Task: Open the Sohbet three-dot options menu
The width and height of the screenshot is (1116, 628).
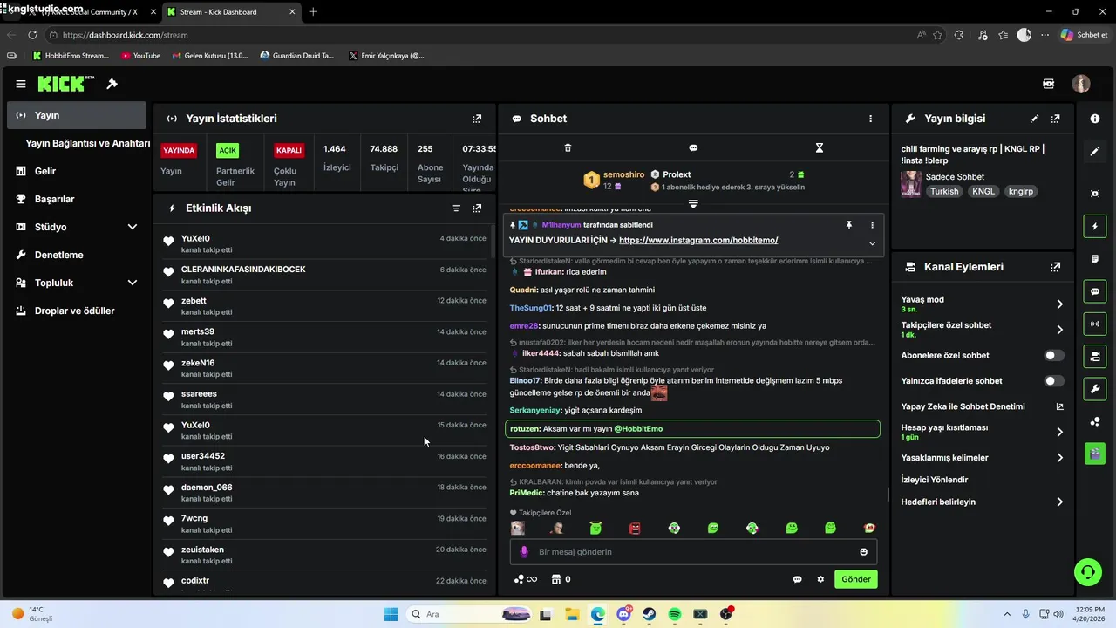Action: [870, 119]
